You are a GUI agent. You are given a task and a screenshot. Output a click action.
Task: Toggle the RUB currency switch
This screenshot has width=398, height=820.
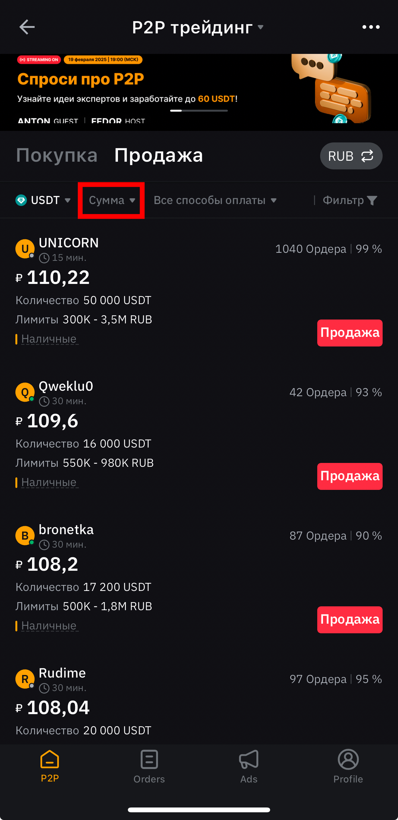[x=351, y=156]
